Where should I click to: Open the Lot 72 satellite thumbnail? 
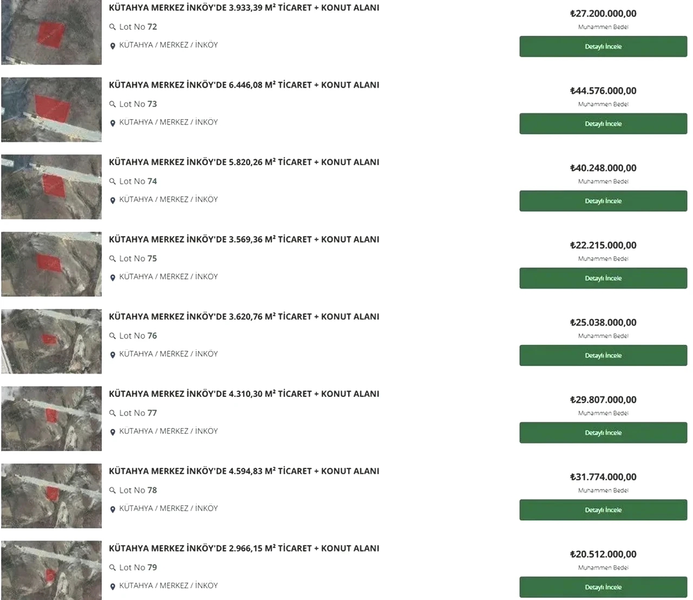(51, 32)
